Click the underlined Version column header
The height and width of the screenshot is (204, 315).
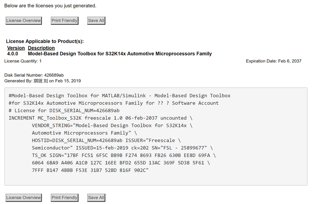(16, 48)
